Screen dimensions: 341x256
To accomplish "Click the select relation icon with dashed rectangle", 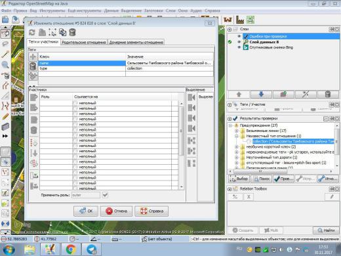I will (52, 32).
